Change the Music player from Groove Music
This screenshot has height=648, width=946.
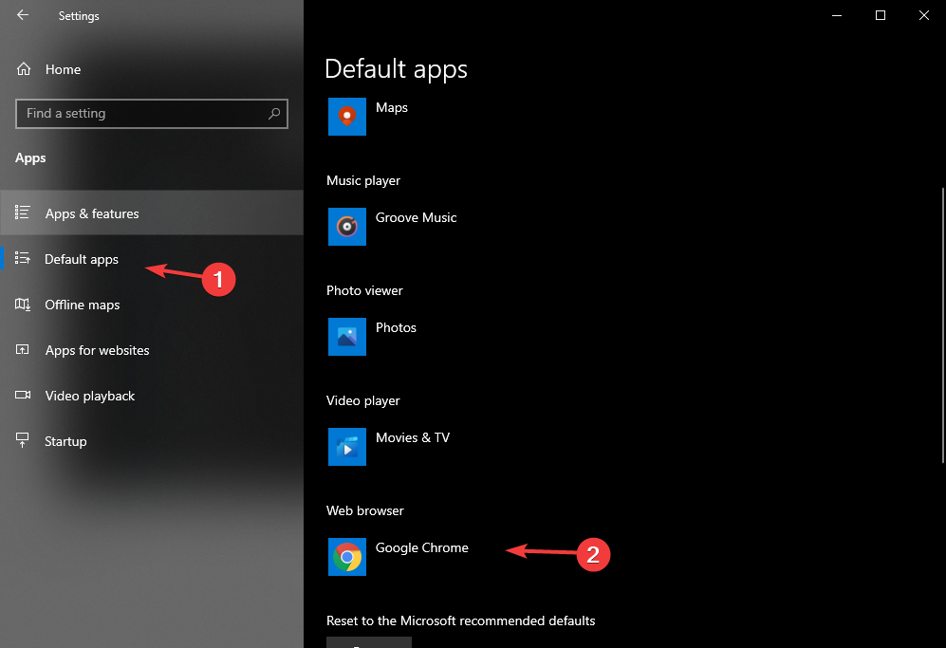tap(416, 218)
